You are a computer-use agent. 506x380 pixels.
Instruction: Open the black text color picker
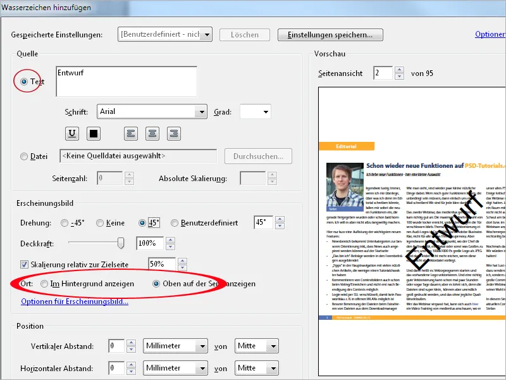[x=94, y=134]
